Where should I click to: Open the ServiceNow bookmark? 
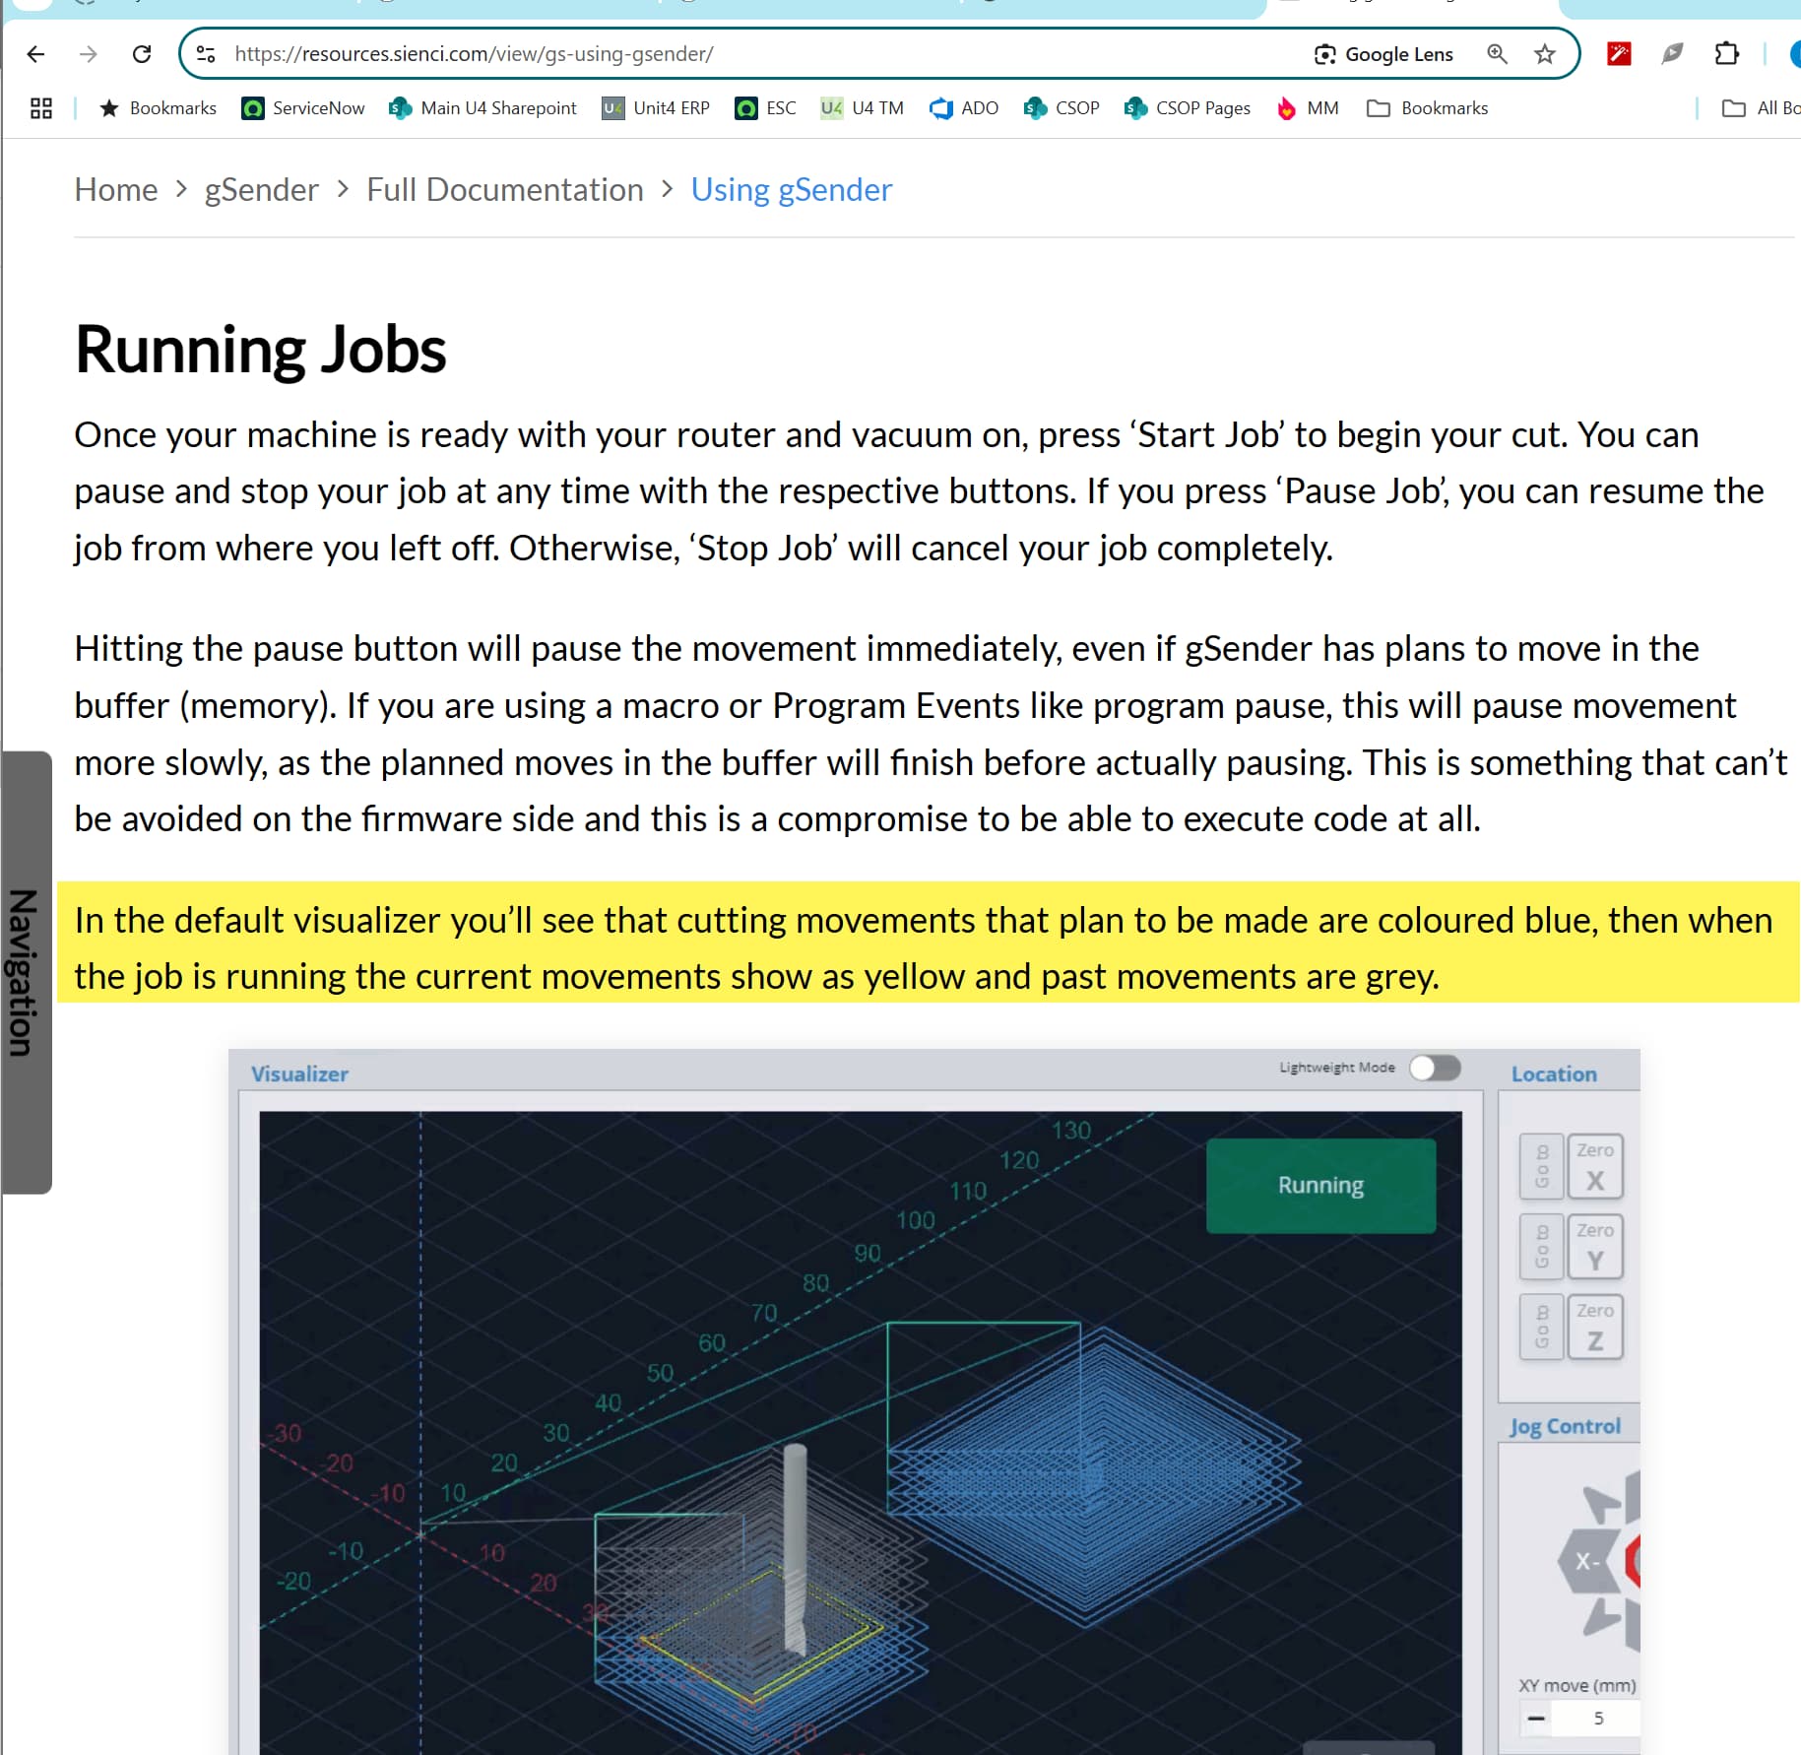pos(303,108)
